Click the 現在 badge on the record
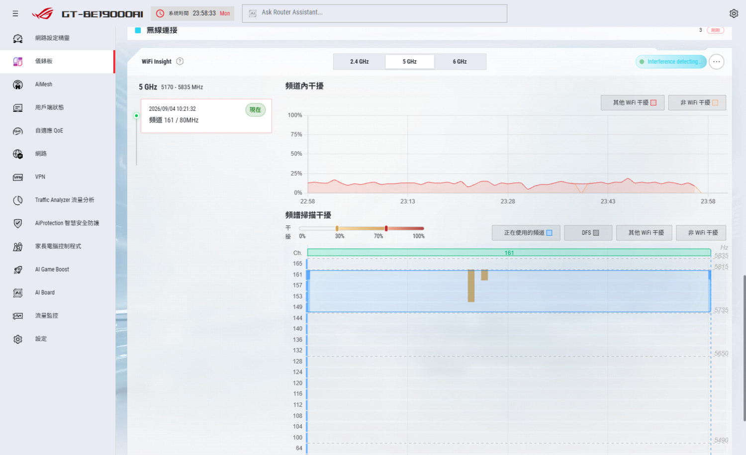The width and height of the screenshot is (746, 455). coord(256,110)
